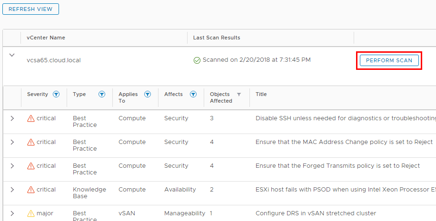Click the Severity column filter icon
The height and width of the screenshot is (221, 436).
click(56, 95)
